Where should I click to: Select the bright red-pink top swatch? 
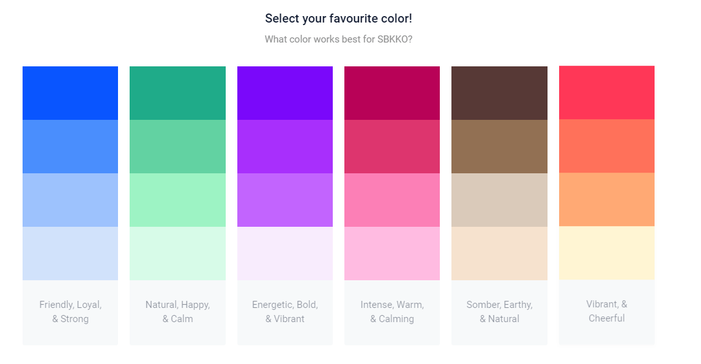tap(606, 92)
